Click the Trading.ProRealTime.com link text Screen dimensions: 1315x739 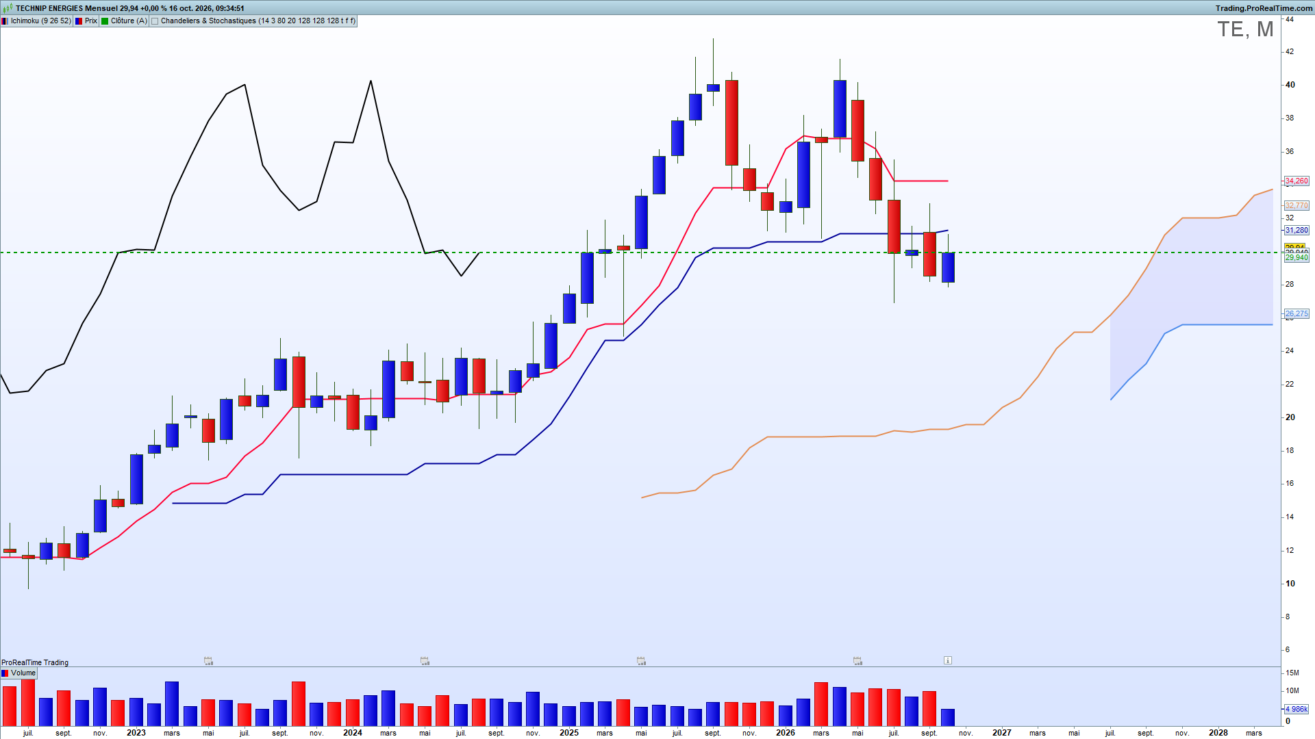(x=1264, y=8)
